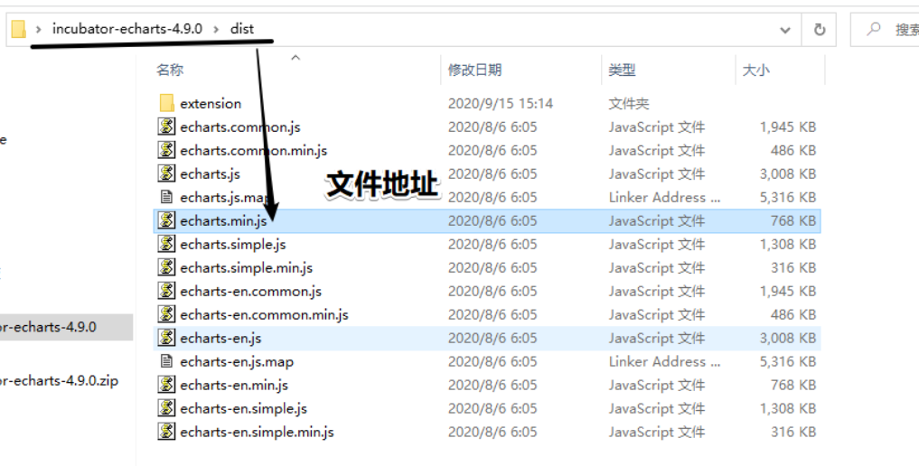Click echarts-en.common.min.js file icon
Screen dimensions: 919x466
tap(166, 313)
